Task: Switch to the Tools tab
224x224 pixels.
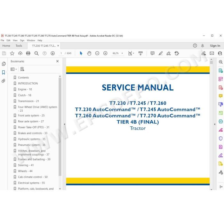Action: (19, 46)
